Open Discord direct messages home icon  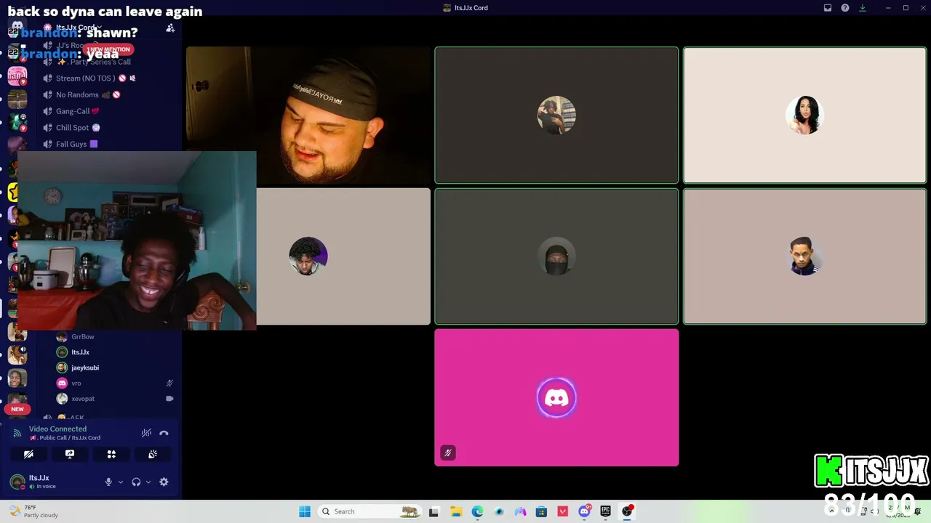(17, 27)
